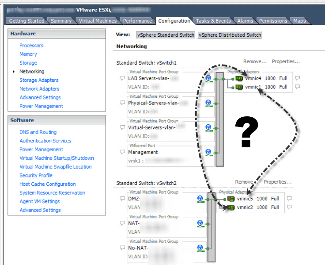Click vmnic5 network adapter icon
This screenshot has height=265, width=325.
pyautogui.click(x=231, y=199)
